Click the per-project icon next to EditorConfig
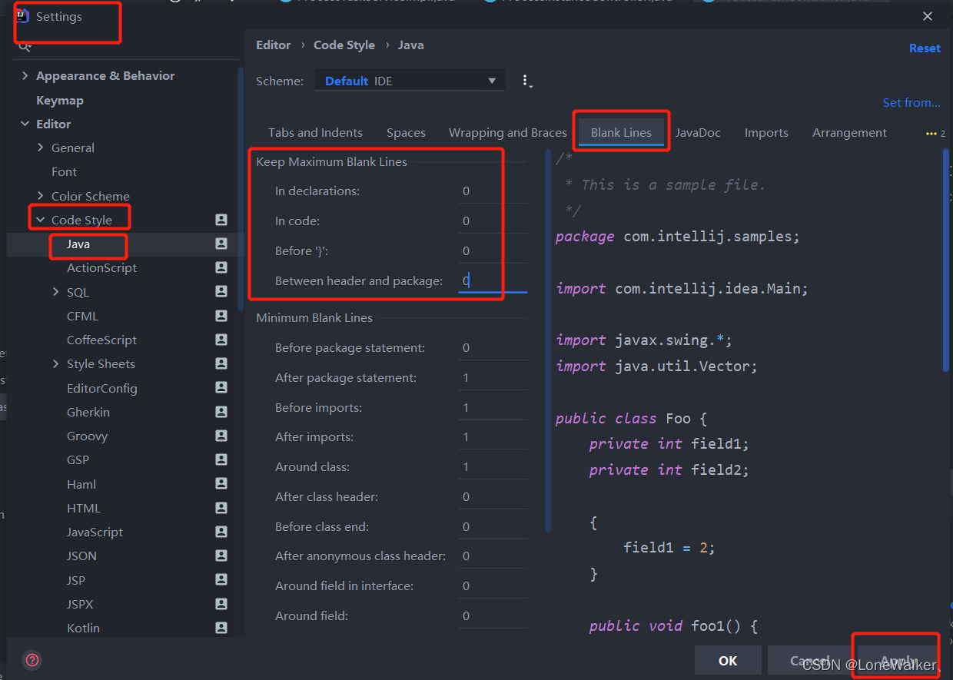This screenshot has height=680, width=953. pos(221,388)
